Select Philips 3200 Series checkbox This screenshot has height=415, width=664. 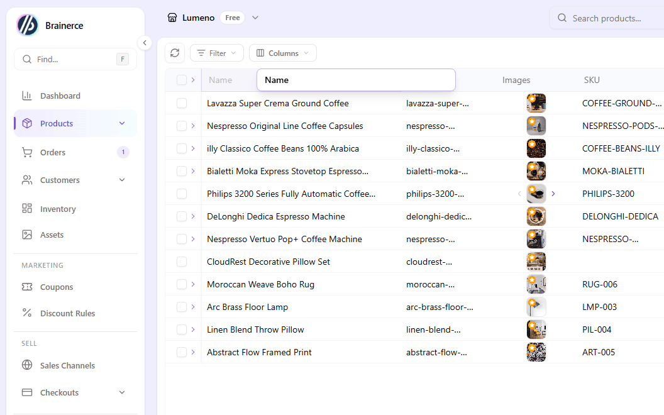click(x=182, y=194)
